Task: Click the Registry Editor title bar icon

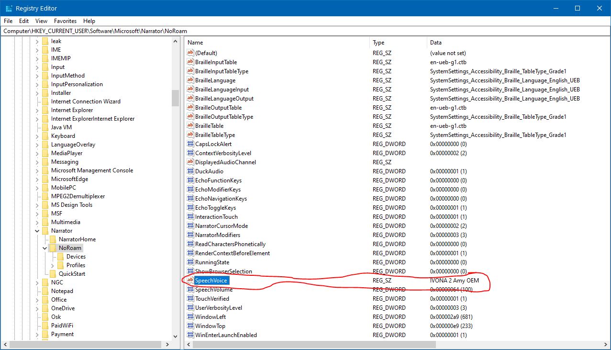Action: coord(9,8)
